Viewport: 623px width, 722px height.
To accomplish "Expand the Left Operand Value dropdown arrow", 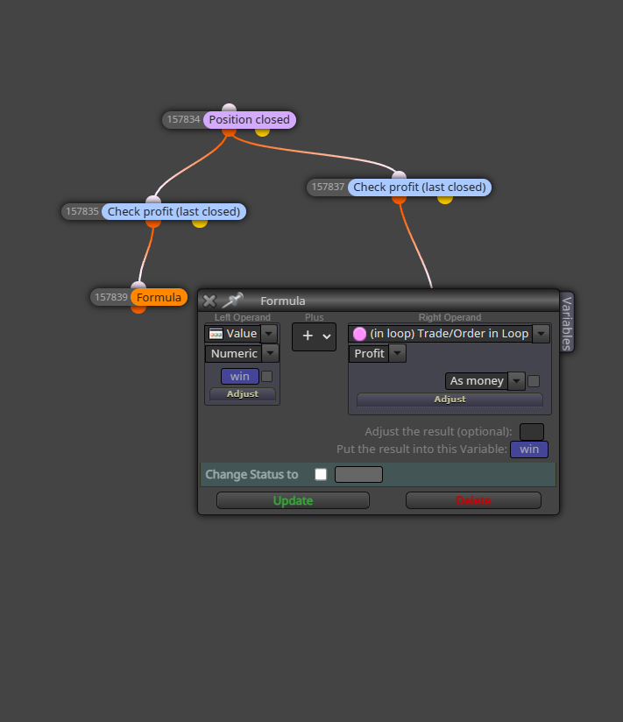I will tap(269, 333).
